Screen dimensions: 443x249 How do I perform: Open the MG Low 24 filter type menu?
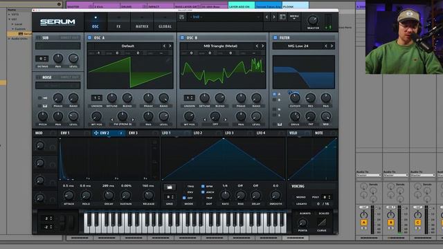[x=298, y=46]
